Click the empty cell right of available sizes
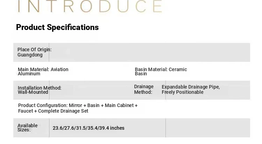 pyautogui.click(x=208, y=128)
